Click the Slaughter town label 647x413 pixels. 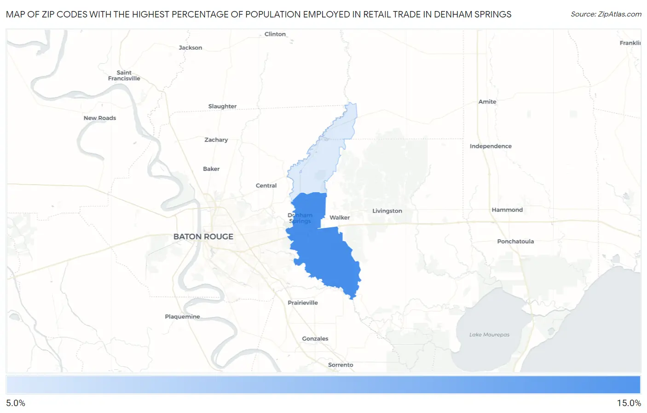(x=222, y=107)
